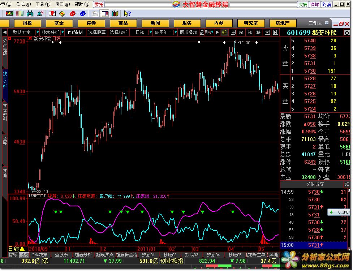The width and height of the screenshot is (353, 271).
Task: Expand the dropdown arrow after the lock icon
Action: pos(212,33)
